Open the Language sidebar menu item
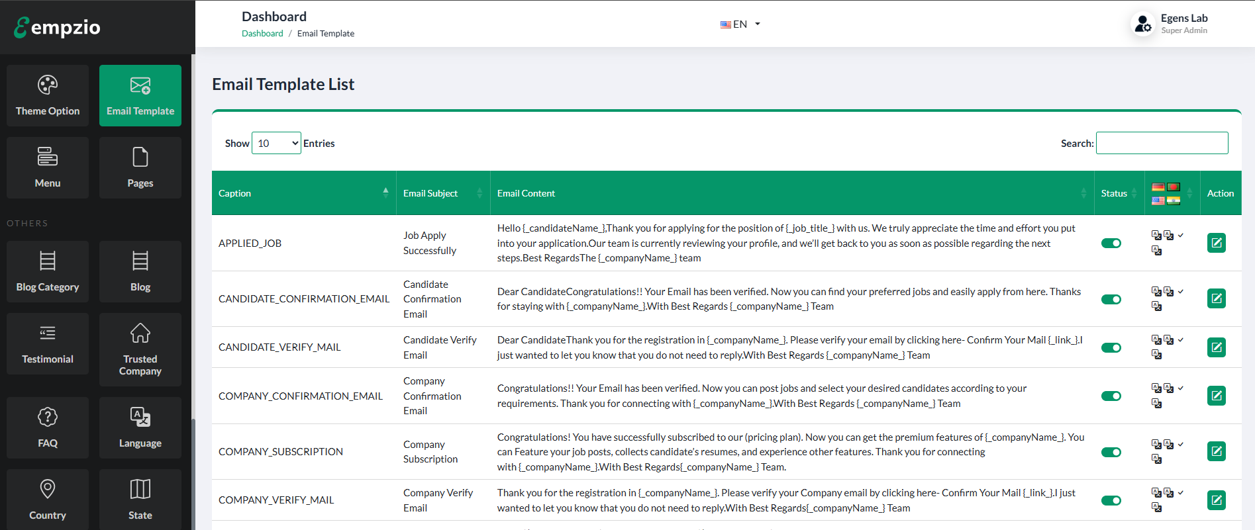This screenshot has height=530, width=1255. pyautogui.click(x=140, y=427)
